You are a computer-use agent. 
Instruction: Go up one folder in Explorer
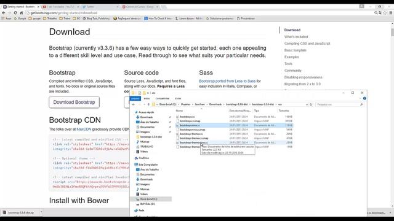pyautogui.click(x=148, y=104)
